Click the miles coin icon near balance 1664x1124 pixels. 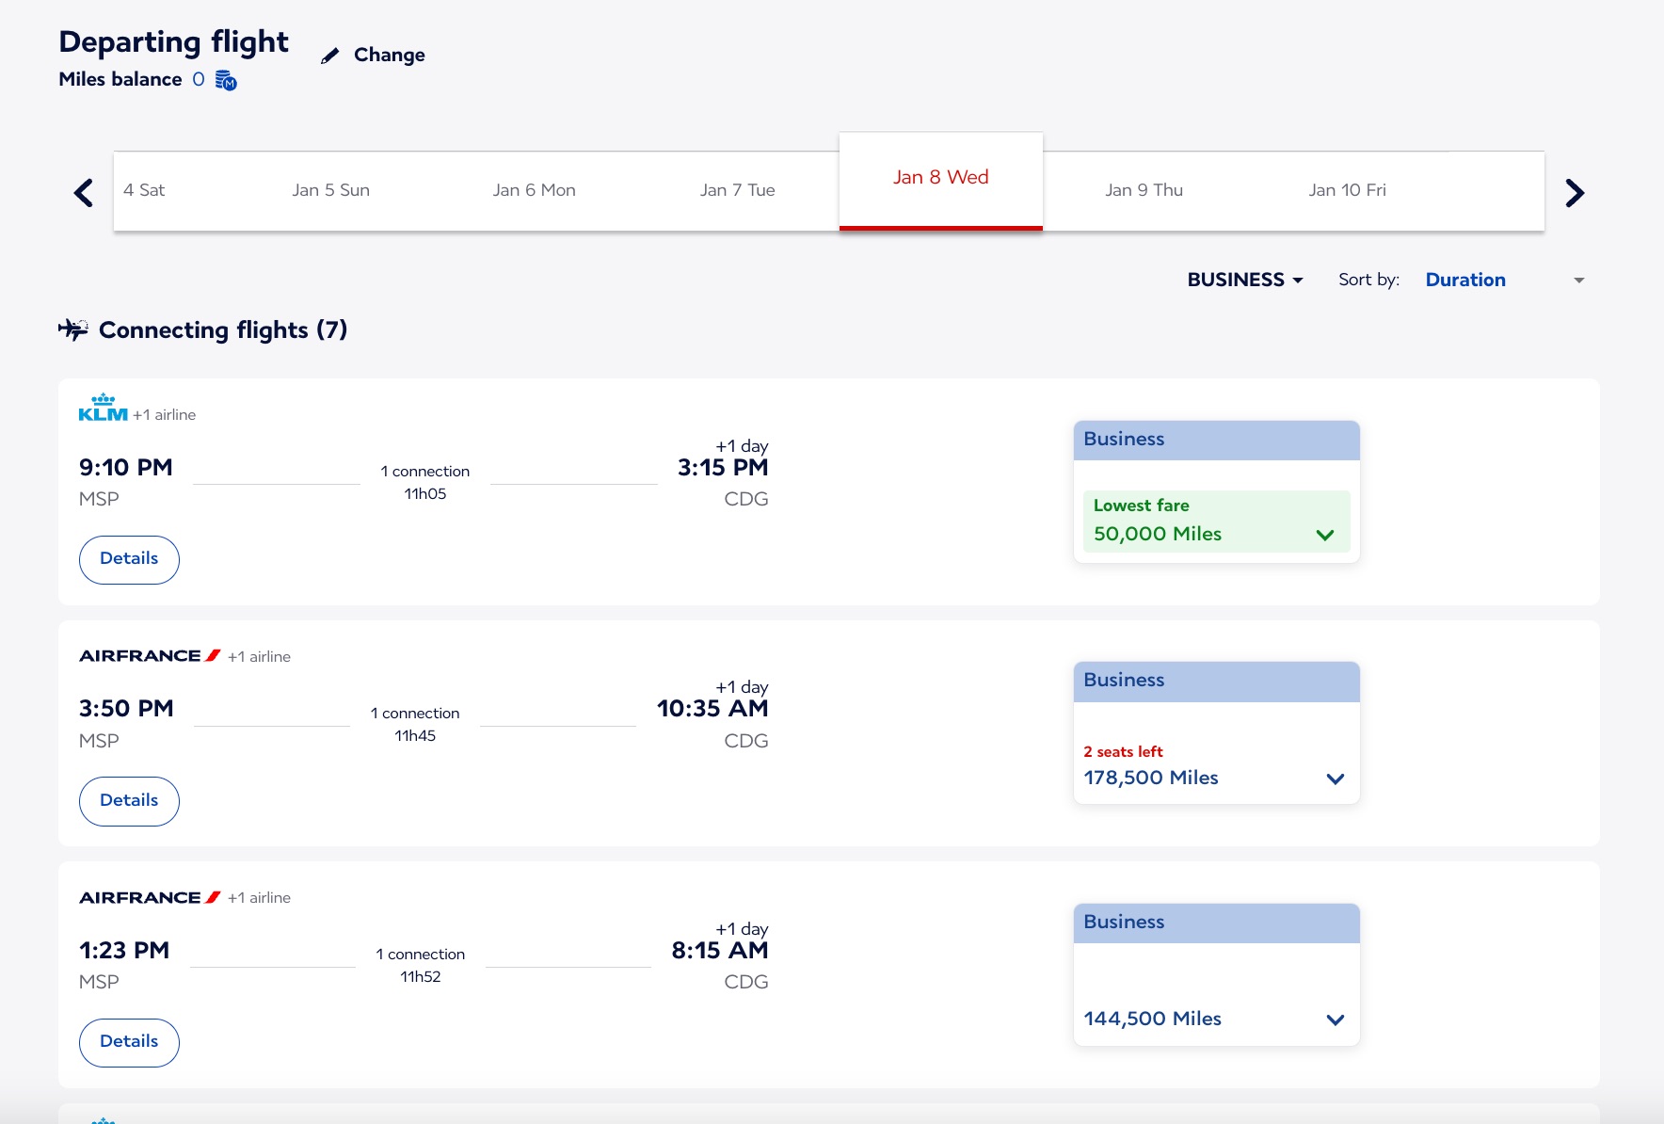[226, 81]
